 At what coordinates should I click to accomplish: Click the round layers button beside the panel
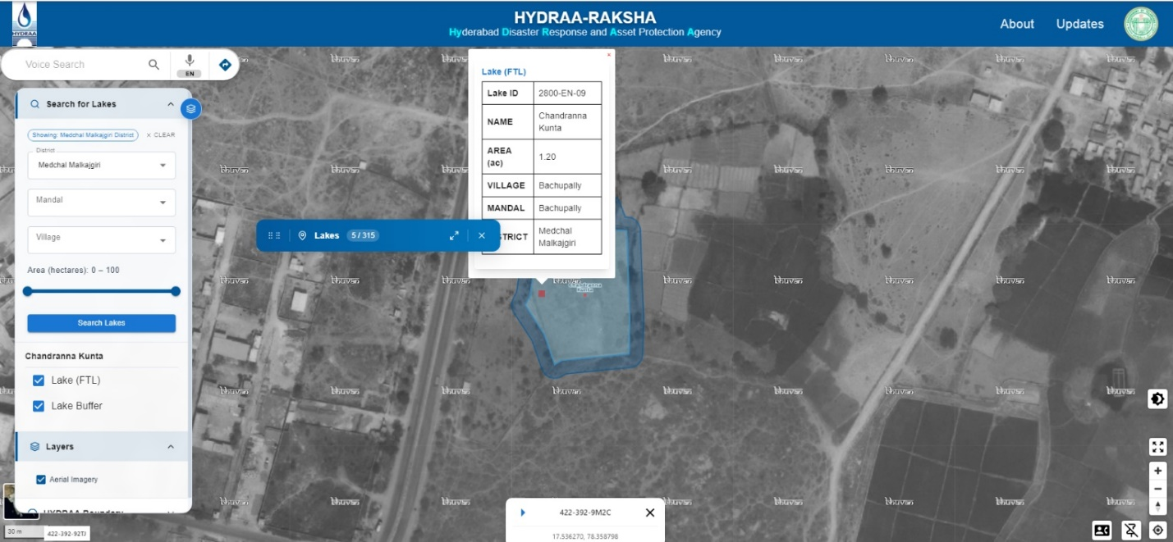coord(190,108)
